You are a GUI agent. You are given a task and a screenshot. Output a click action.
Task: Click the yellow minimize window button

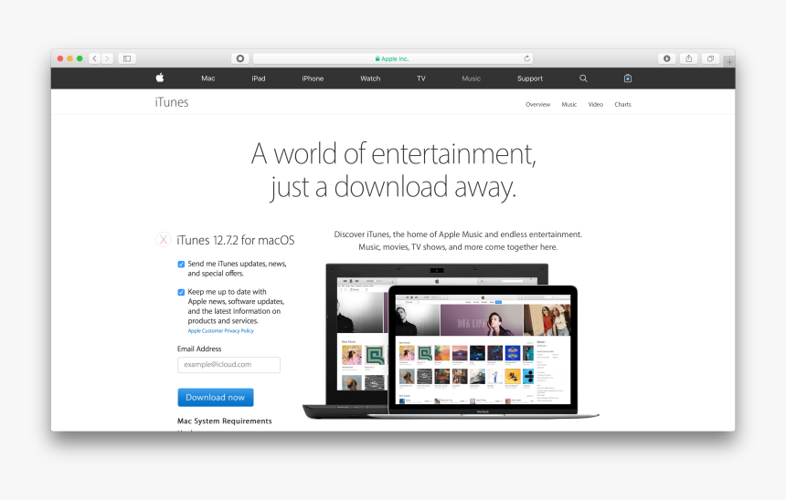click(x=69, y=58)
